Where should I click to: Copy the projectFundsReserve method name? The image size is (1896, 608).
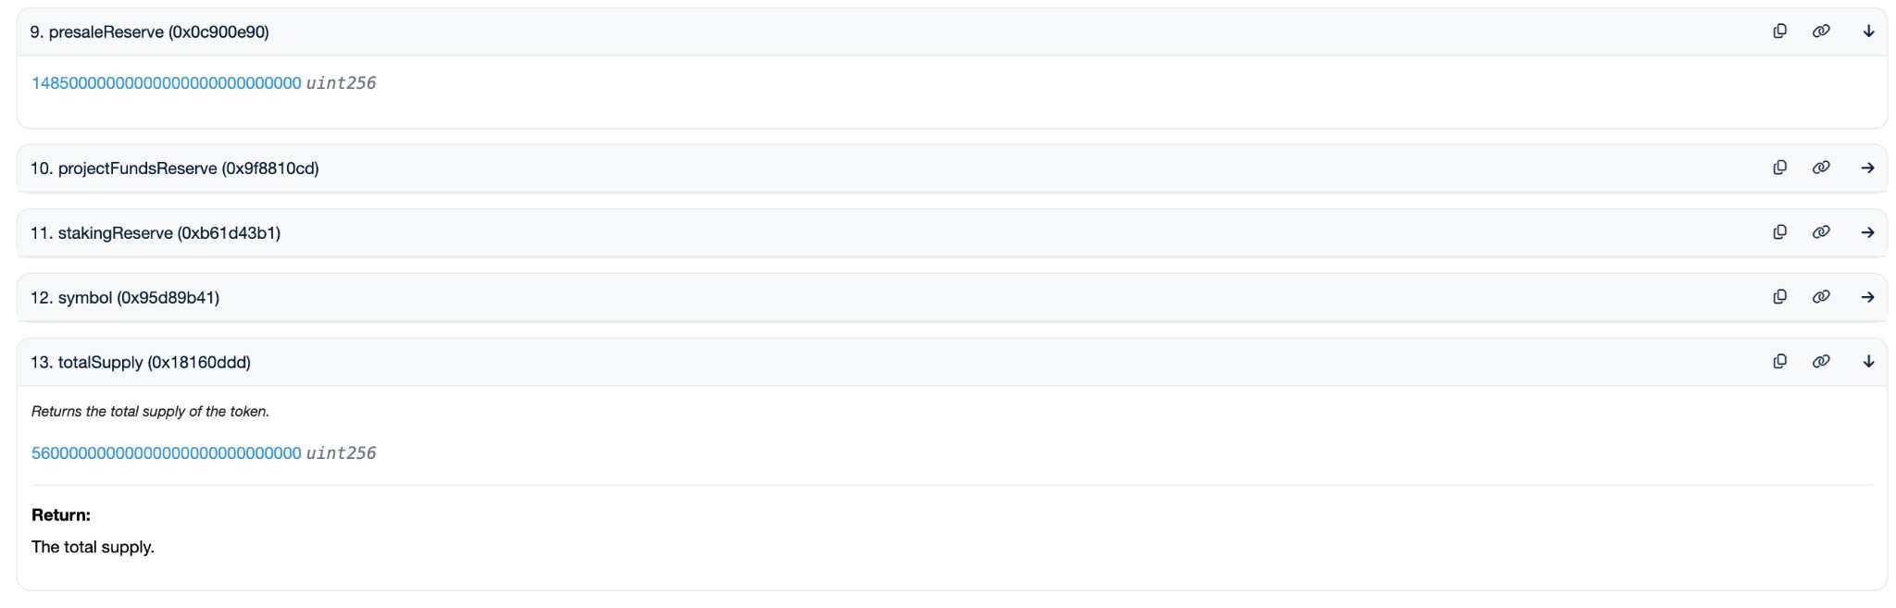pyautogui.click(x=1779, y=168)
